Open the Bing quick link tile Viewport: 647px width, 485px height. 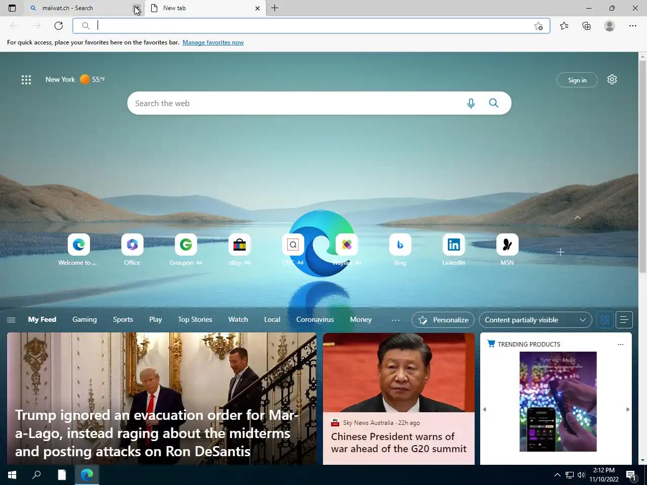[x=400, y=250]
